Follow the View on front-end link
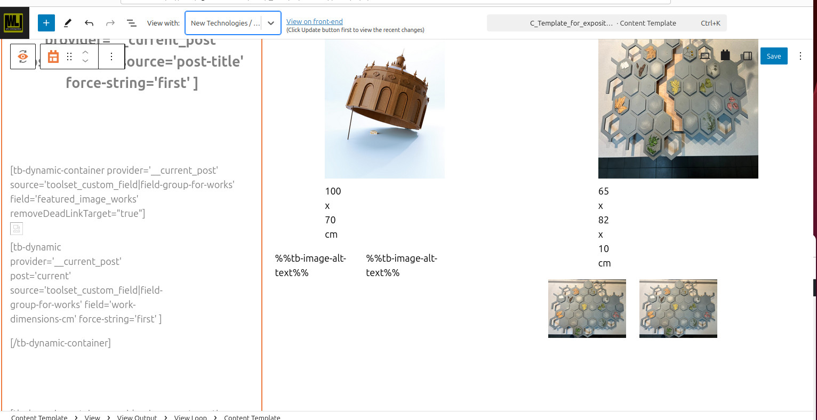Image resolution: width=817 pixels, height=420 pixels. coord(315,21)
